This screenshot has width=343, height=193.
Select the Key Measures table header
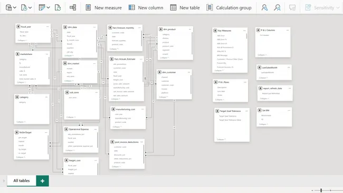(230, 31)
